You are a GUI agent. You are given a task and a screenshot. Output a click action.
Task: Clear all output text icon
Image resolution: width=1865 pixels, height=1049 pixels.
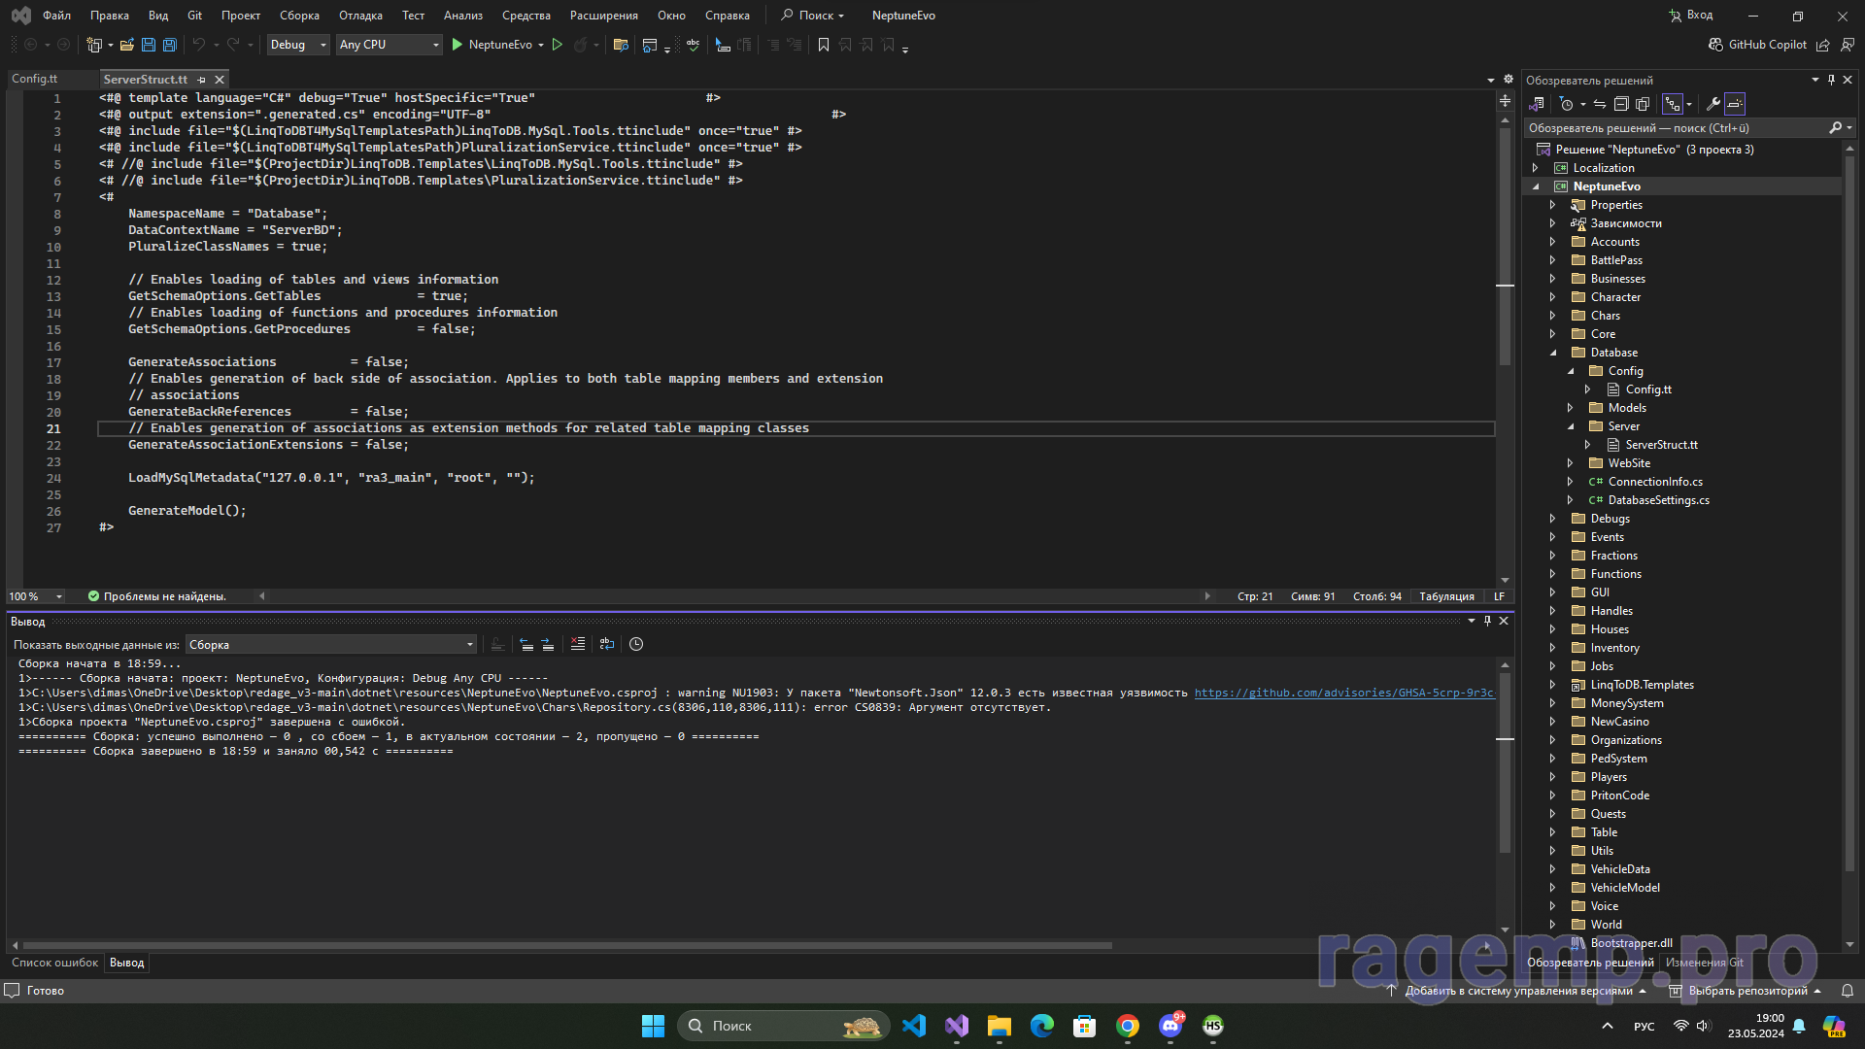pyautogui.click(x=578, y=644)
